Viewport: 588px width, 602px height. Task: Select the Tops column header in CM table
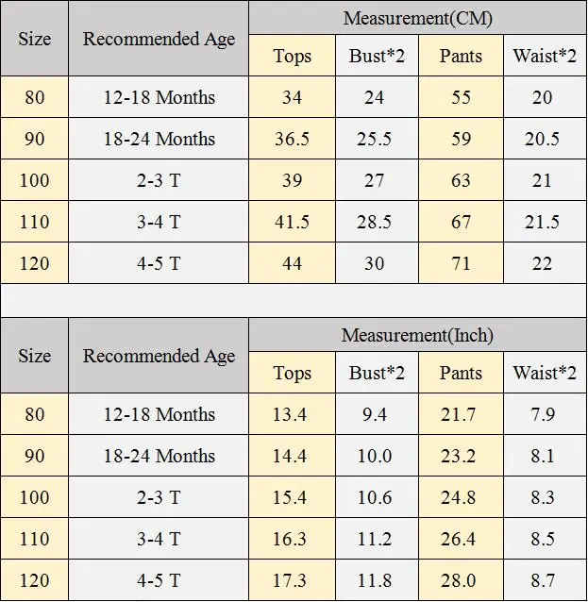(293, 56)
